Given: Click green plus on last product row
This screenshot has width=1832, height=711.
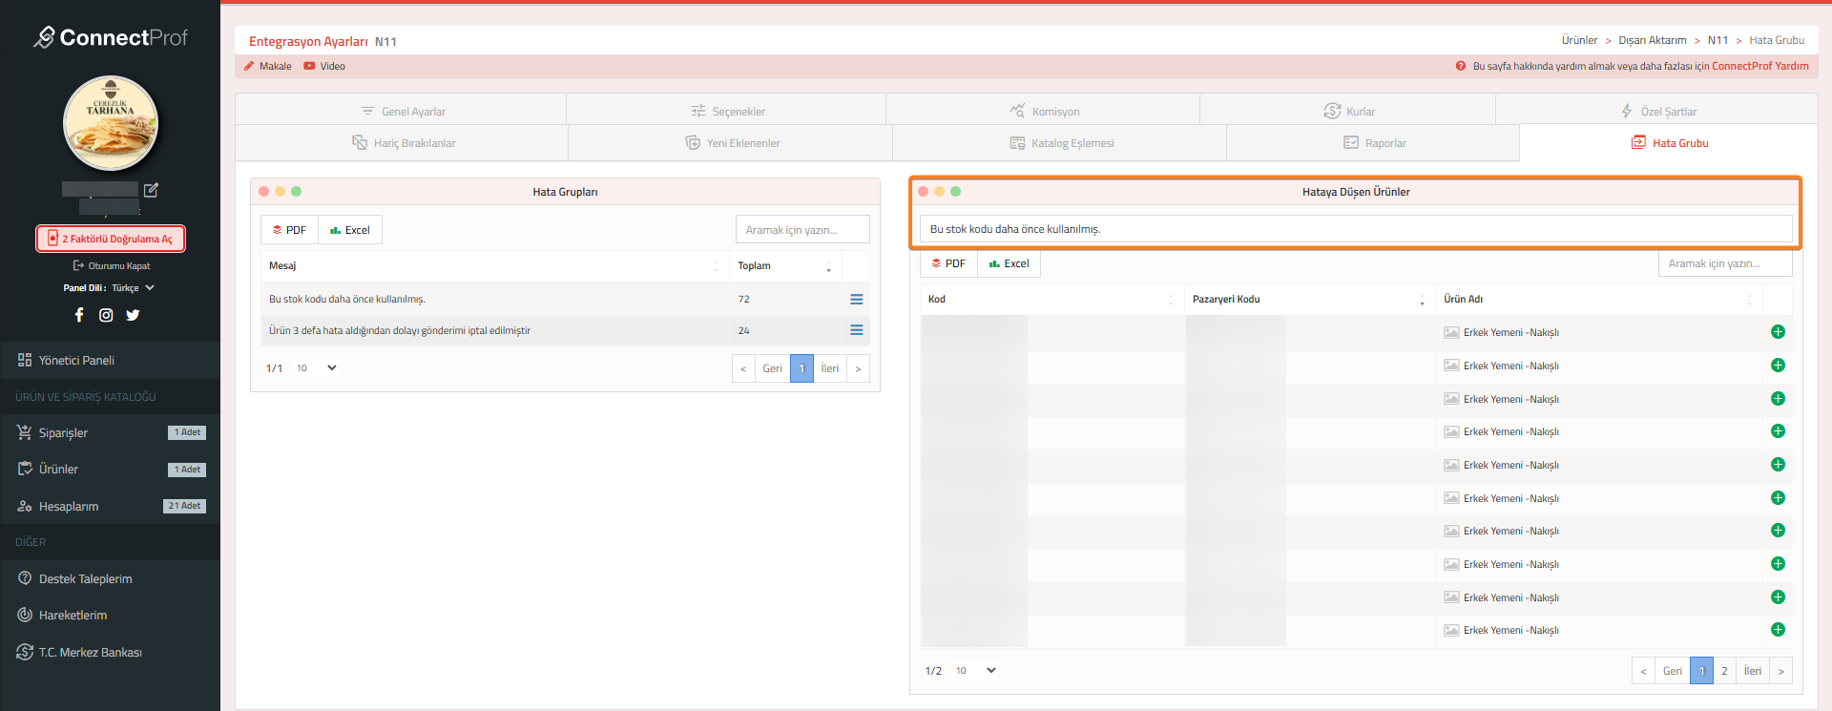Looking at the screenshot, I should 1778,630.
